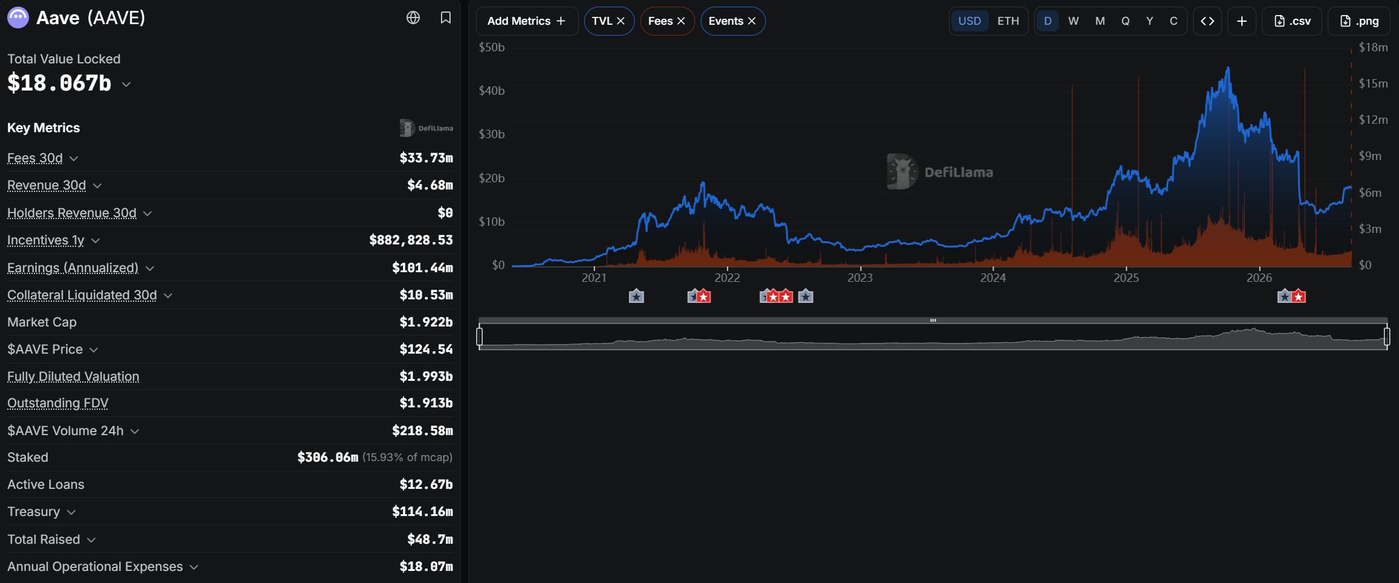The image size is (1399, 583).
Task: Click the Key Metrics heading
Action: point(43,128)
